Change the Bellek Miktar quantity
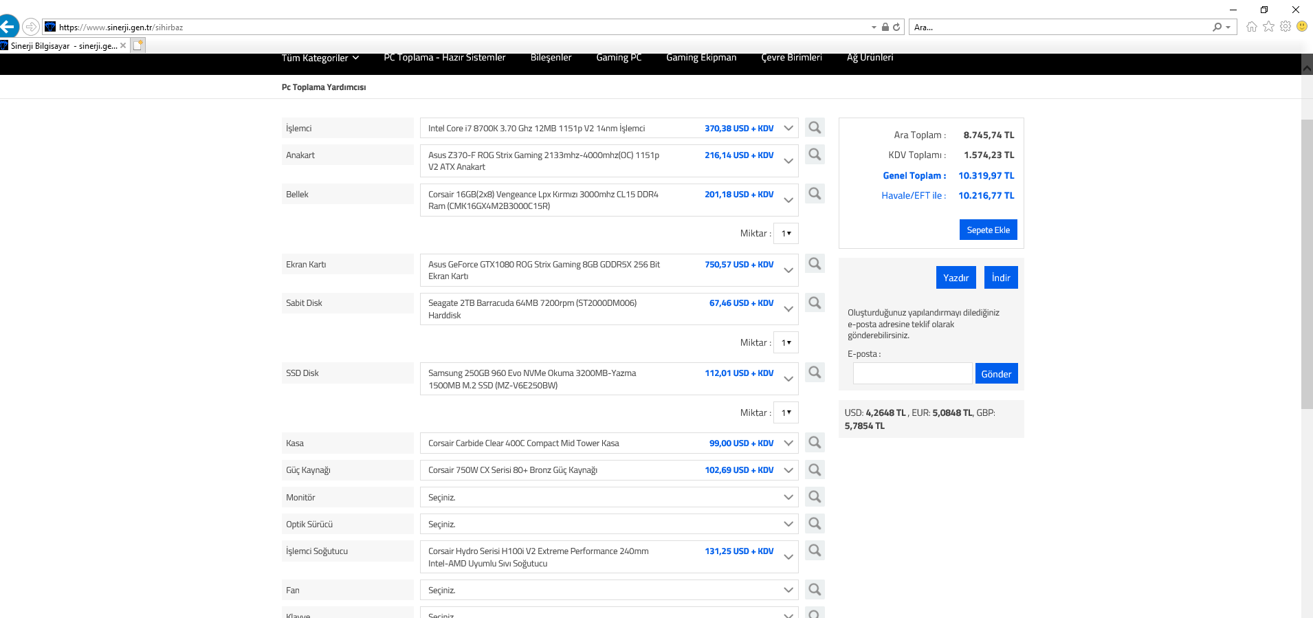Screen dimensions: 1313x618 click(x=786, y=233)
